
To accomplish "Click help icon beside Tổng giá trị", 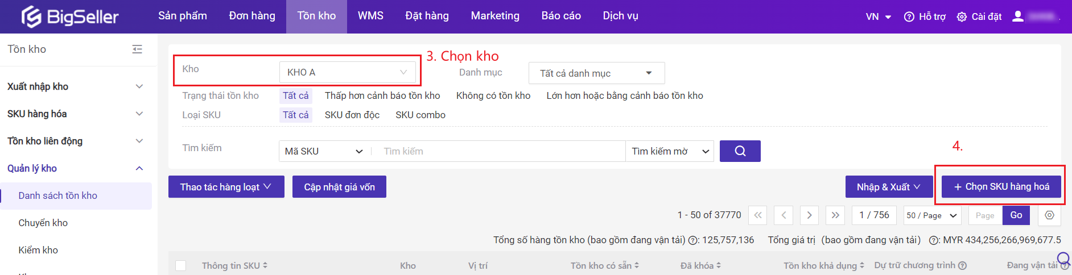I will click(934, 240).
